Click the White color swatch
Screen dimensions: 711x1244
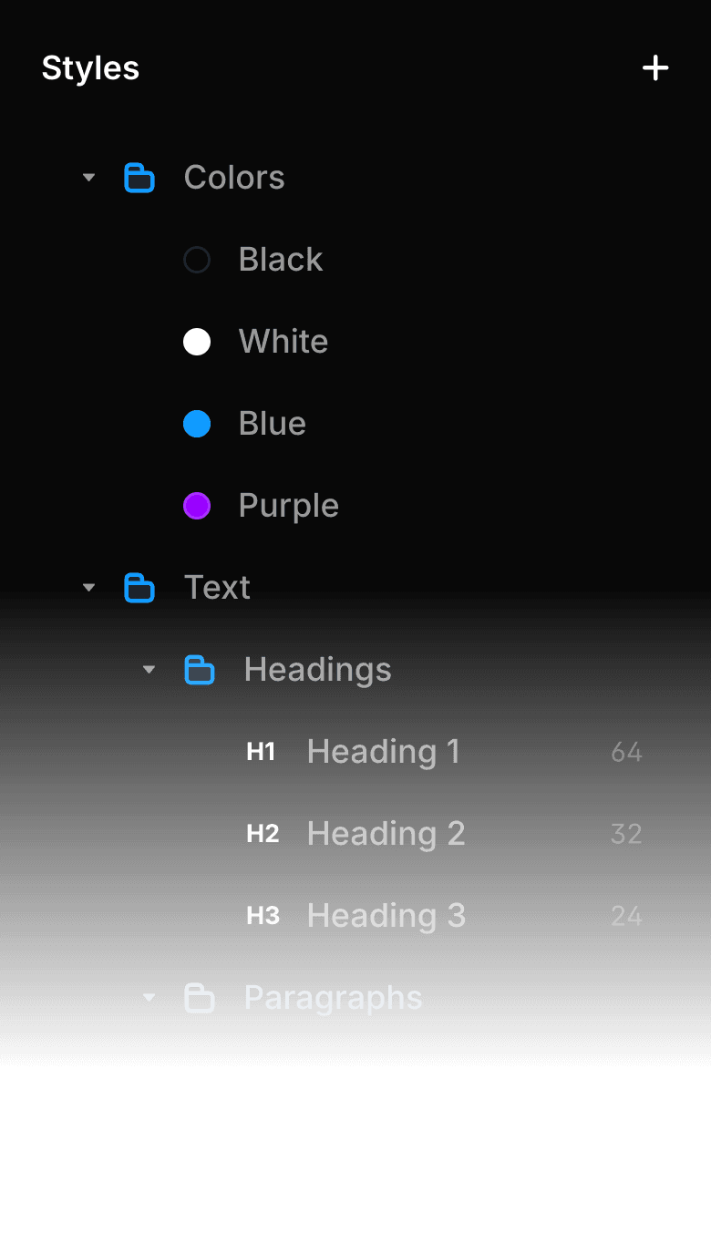pos(197,342)
